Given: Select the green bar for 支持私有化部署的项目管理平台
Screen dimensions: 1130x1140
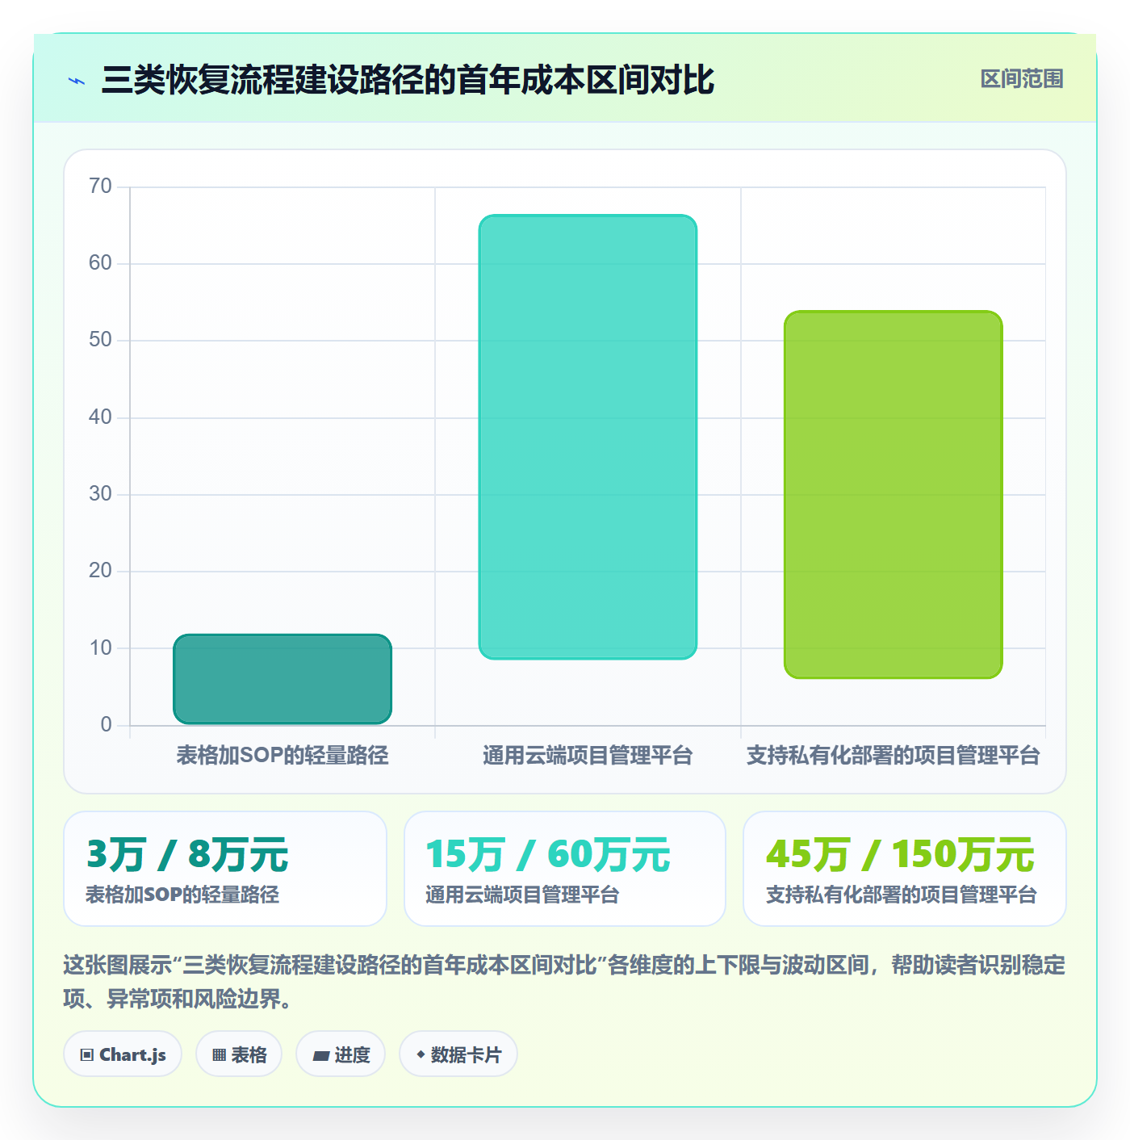Looking at the screenshot, I should coord(894,494).
